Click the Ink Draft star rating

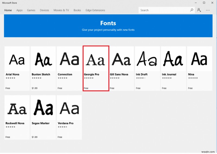(x=141, y=78)
